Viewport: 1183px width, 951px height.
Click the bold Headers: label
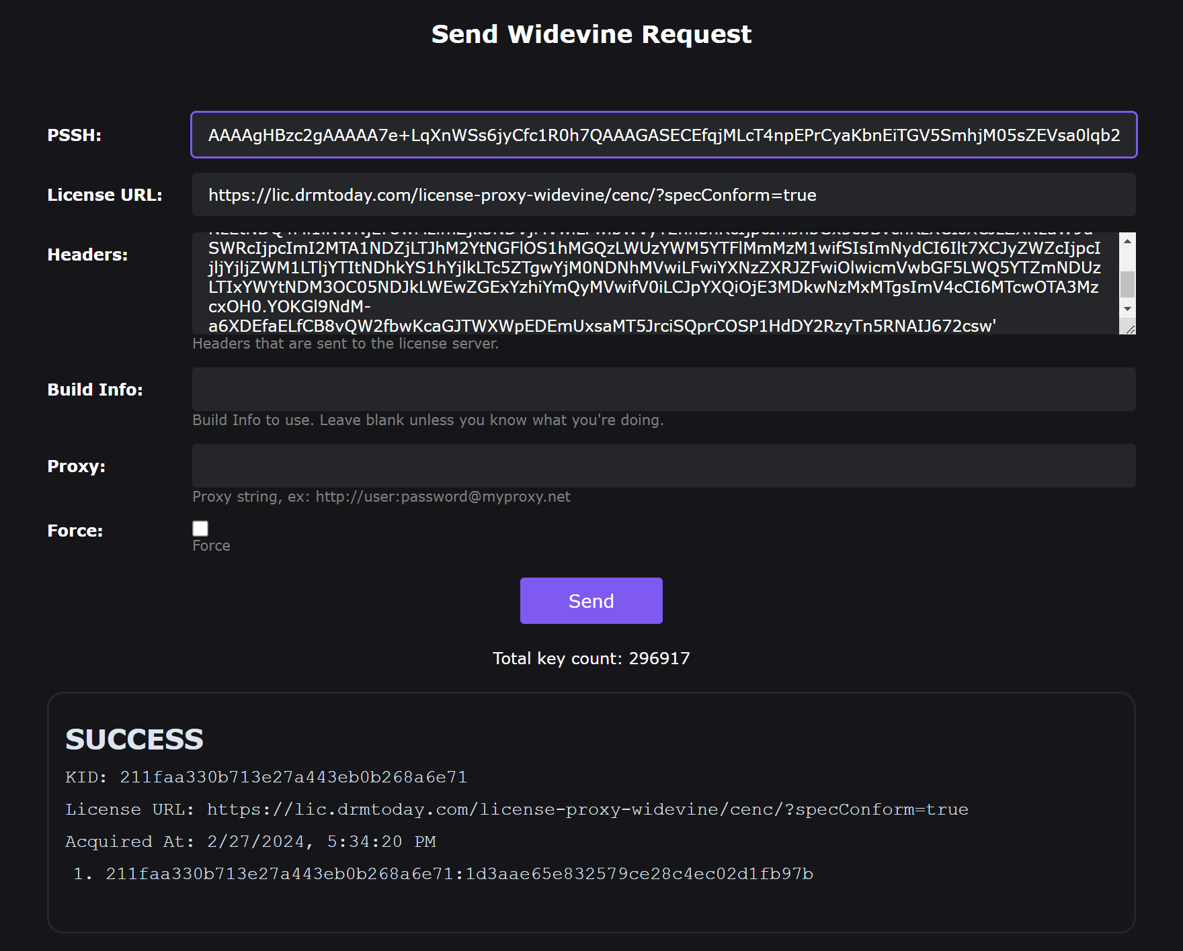click(87, 255)
